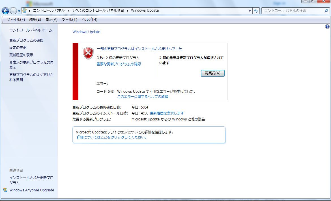
Task: Click Windows Anytime Upgrade text link
Action: [32, 190]
